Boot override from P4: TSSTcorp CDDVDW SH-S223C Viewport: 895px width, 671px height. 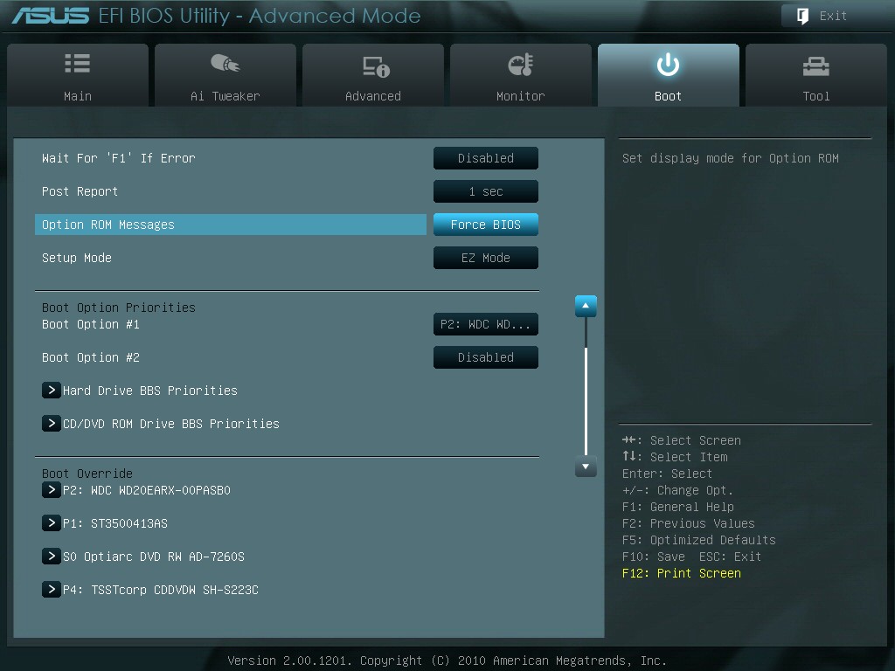click(161, 590)
